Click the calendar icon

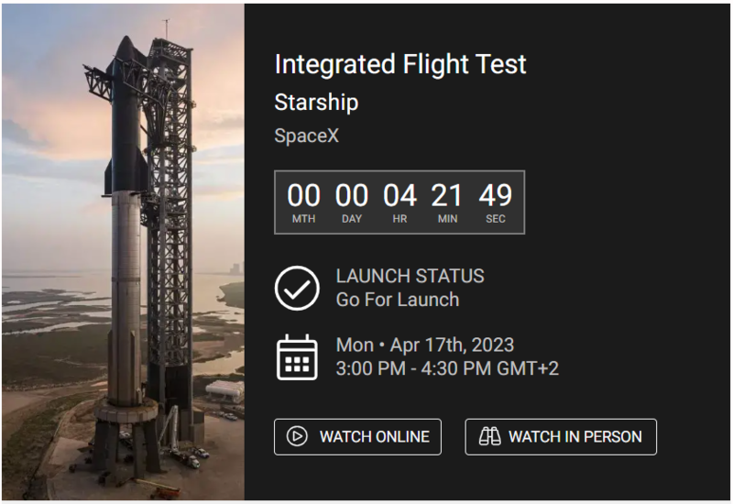(x=297, y=357)
